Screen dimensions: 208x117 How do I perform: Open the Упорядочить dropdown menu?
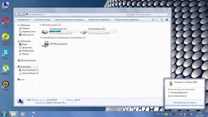[x=24, y=19]
